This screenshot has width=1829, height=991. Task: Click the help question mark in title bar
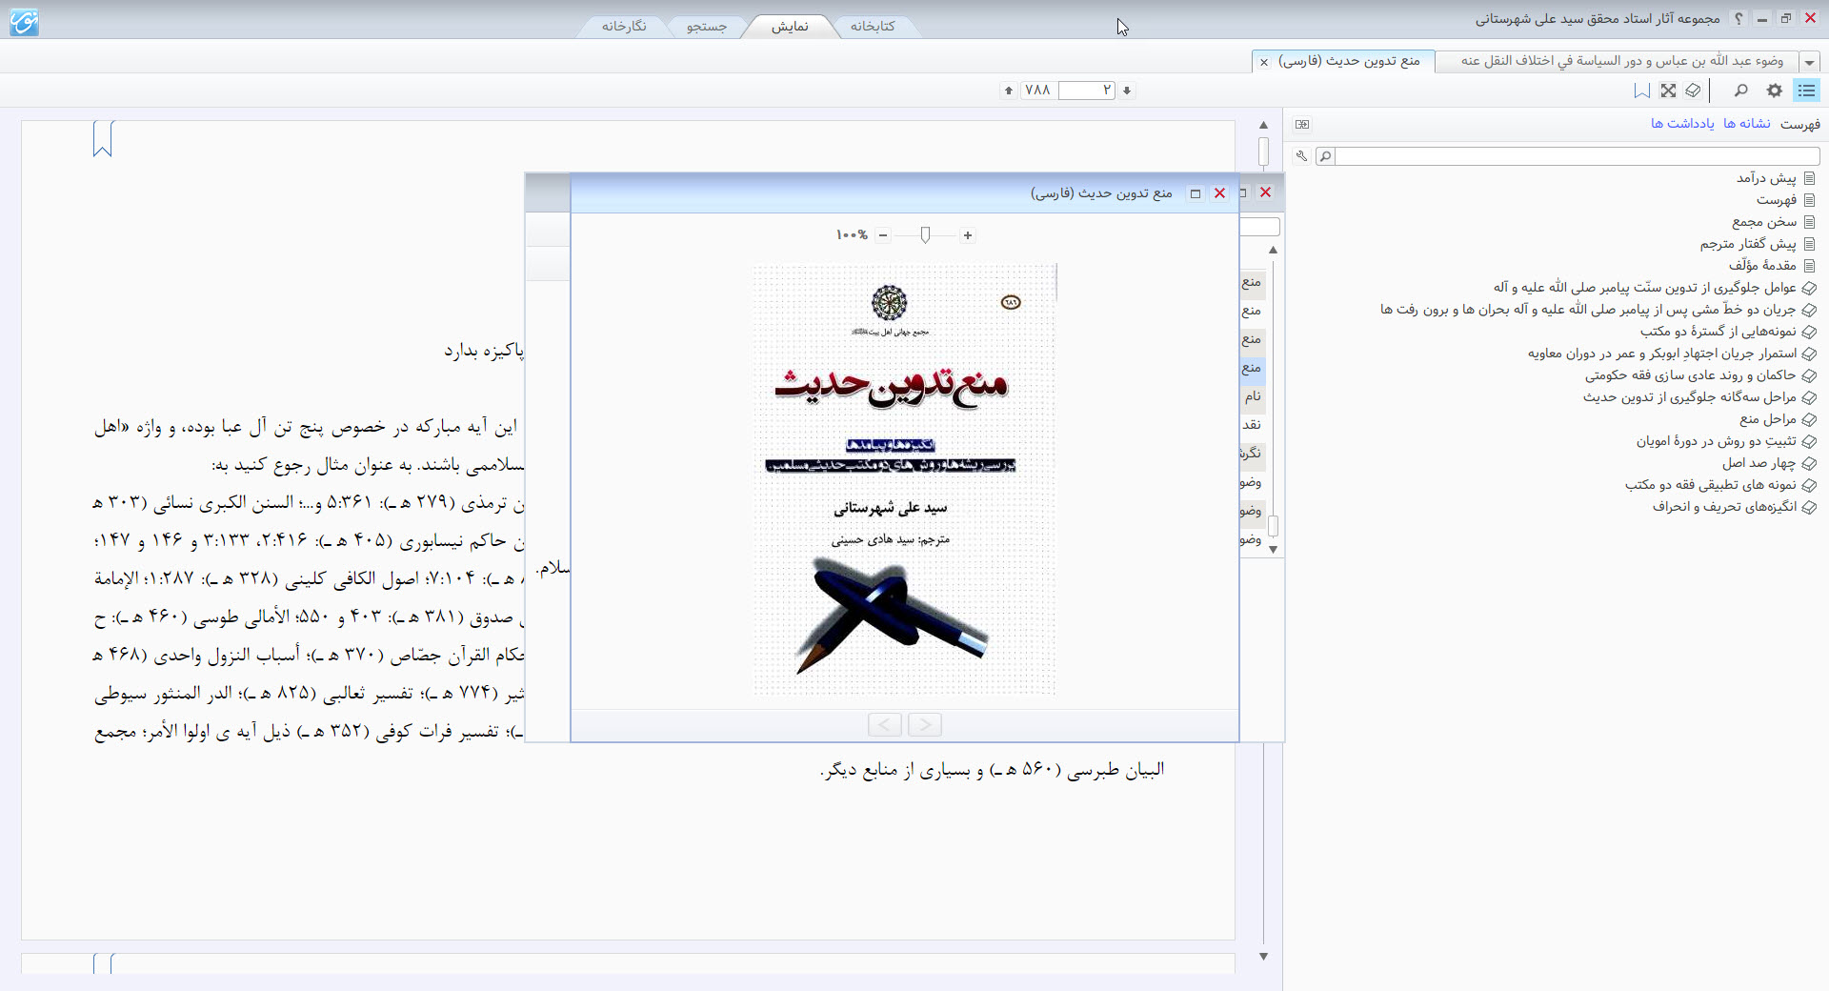(1739, 18)
